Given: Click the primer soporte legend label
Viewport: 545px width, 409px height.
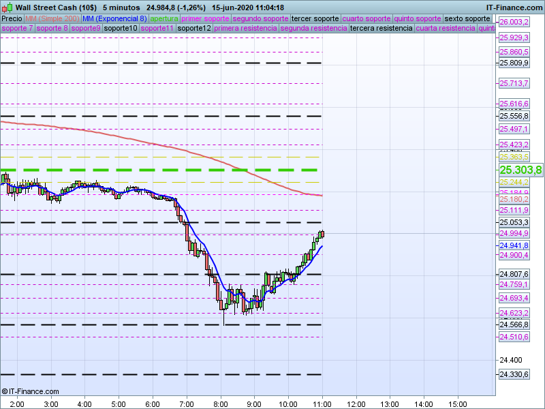Looking at the screenshot, I should click(x=206, y=19).
